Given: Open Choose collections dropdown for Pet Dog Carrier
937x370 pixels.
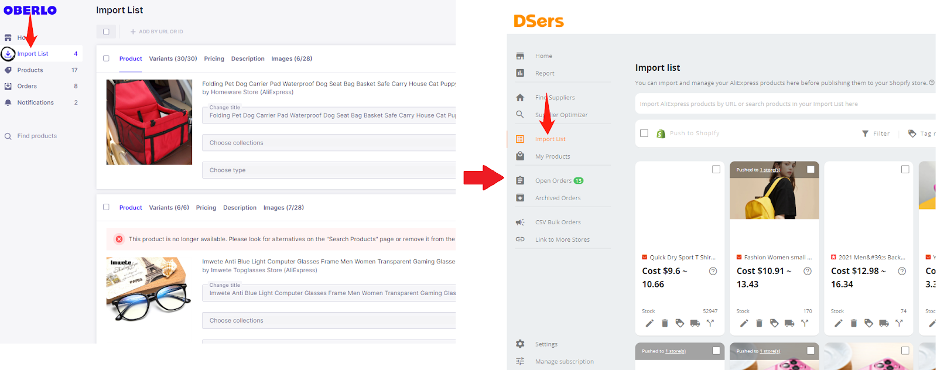Looking at the screenshot, I should (329, 143).
